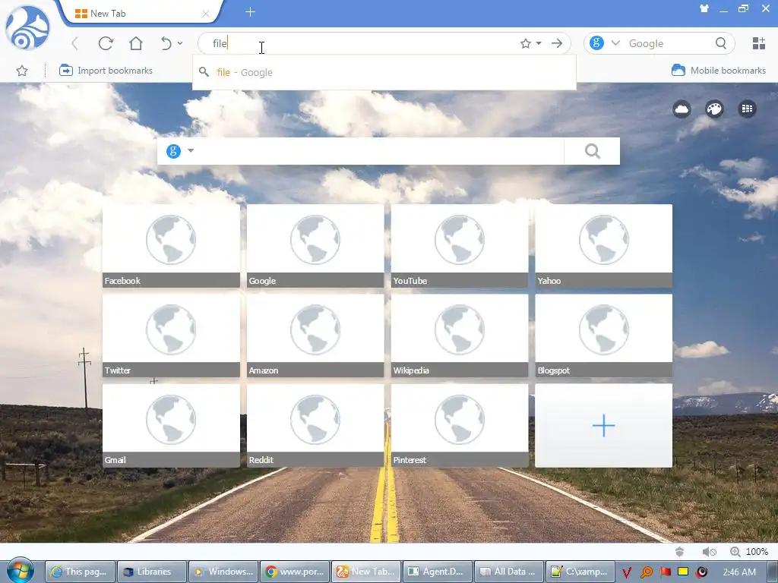Click the red V tray icon
Viewport: 778px width, 583px height.
pyautogui.click(x=627, y=572)
